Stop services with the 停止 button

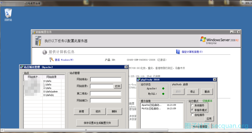tap(192, 91)
